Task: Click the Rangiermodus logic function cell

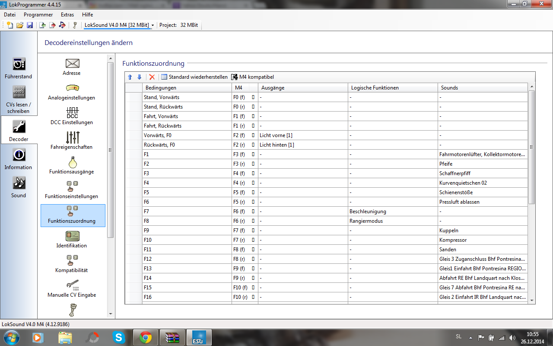Action: pyautogui.click(x=393, y=221)
